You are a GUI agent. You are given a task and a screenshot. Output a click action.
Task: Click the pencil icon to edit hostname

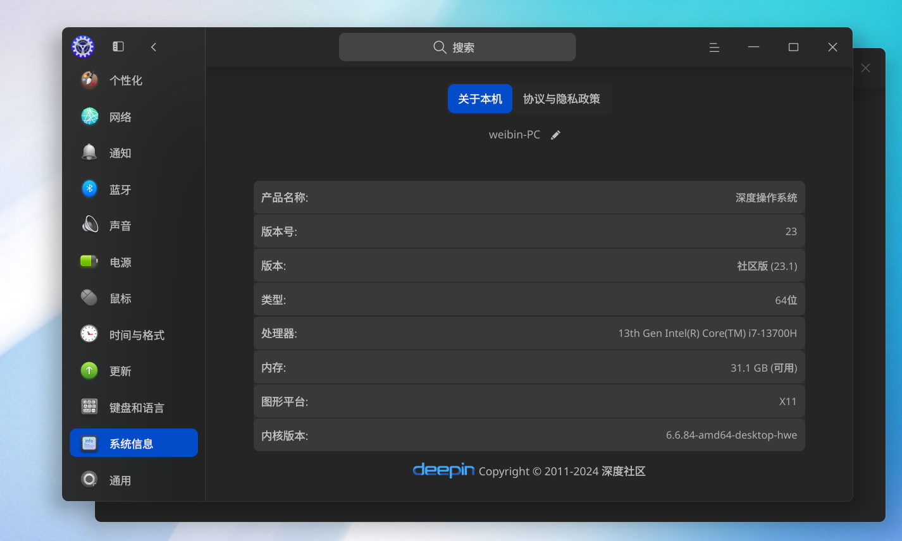click(x=555, y=135)
